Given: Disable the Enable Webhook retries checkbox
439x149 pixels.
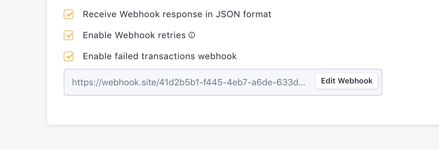Looking at the screenshot, I should point(68,35).
